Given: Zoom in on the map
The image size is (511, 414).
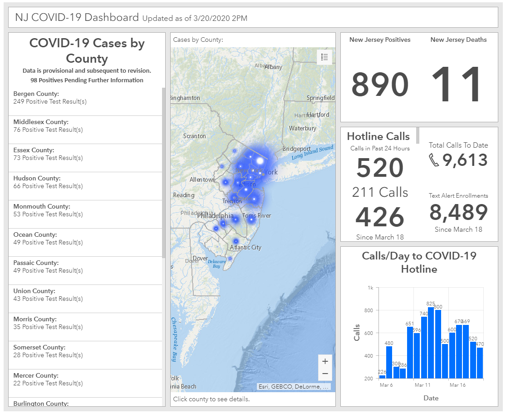Looking at the screenshot, I should (x=325, y=361).
